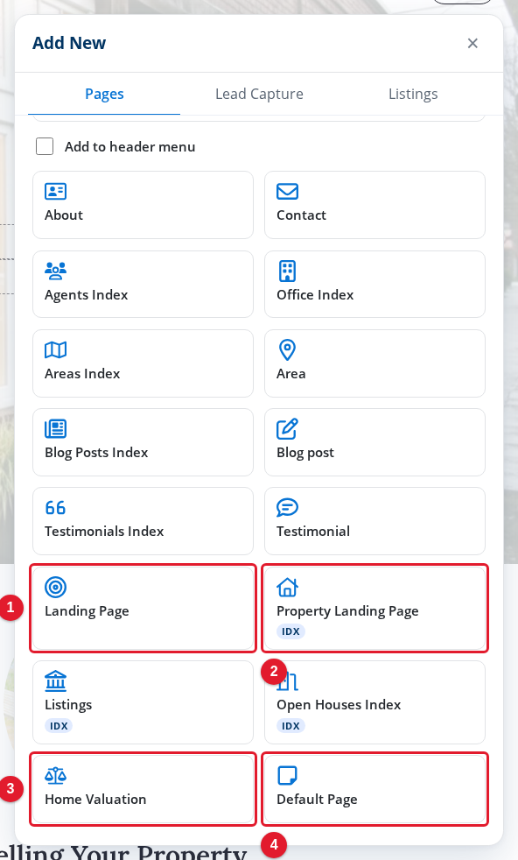Click the Add to header menu label
The image size is (518, 860).
129,147
